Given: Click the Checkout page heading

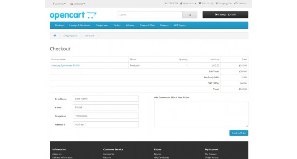Looking at the screenshot, I should 60,49.
